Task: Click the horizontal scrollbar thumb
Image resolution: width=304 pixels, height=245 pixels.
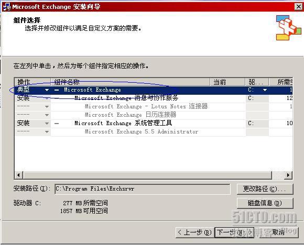Action: (147, 175)
